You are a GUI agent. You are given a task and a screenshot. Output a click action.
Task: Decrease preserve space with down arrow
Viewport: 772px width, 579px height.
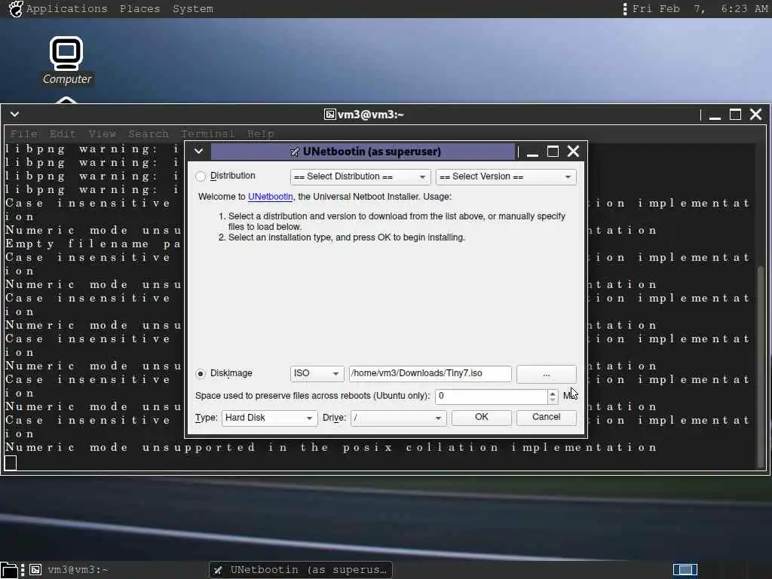click(553, 400)
